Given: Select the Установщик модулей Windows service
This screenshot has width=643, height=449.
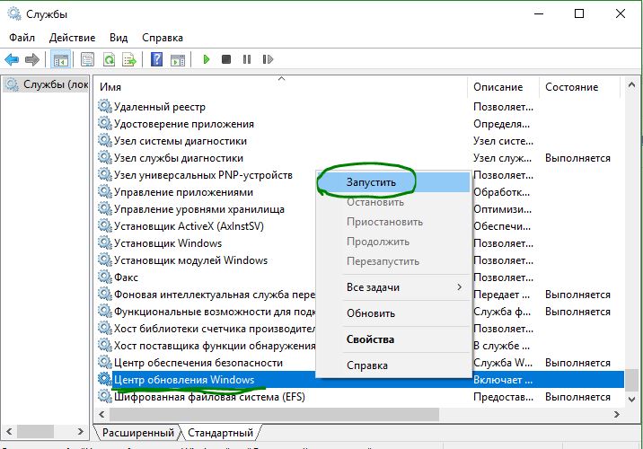Looking at the screenshot, I should pyautogui.click(x=190, y=260).
